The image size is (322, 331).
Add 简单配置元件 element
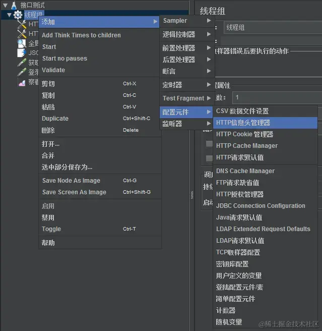(x=265, y=299)
